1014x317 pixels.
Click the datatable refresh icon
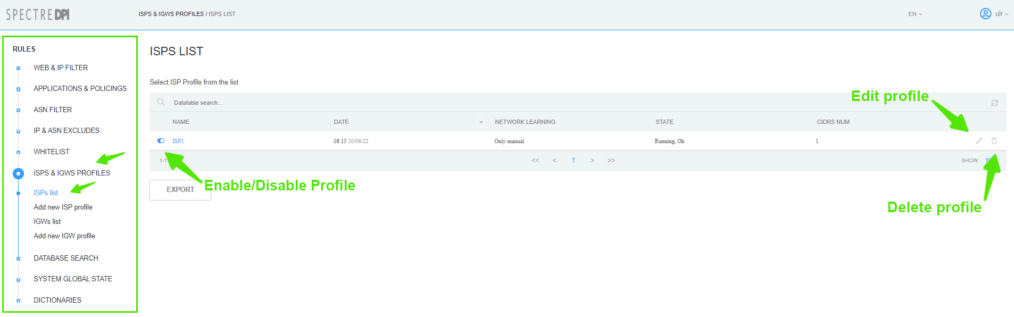pos(994,103)
